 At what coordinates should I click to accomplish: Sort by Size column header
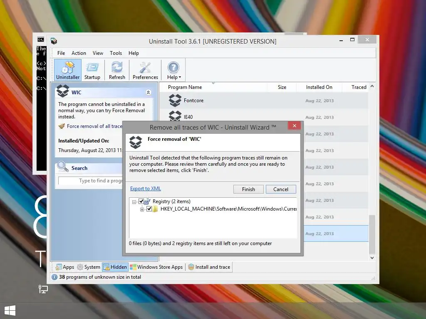pyautogui.click(x=282, y=87)
